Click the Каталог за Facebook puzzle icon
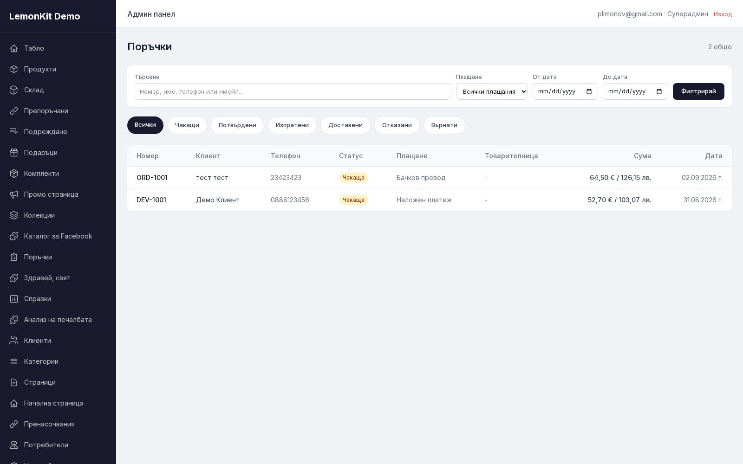This screenshot has width=743, height=464. tap(14, 236)
